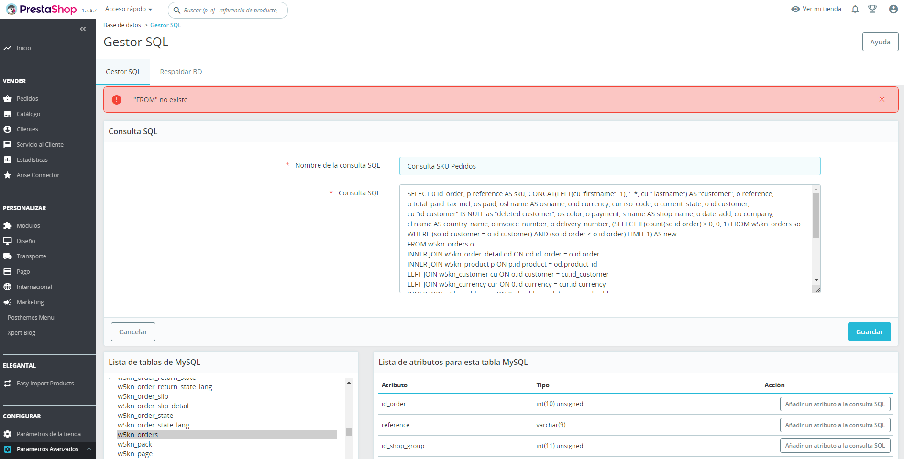The height and width of the screenshot is (459, 904).
Task: Click the SQL textarea scrollbar thumb
Action: pos(816,215)
